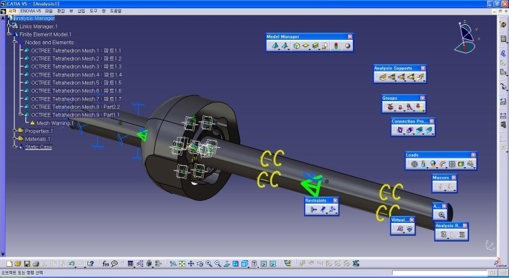Select the Clamp icon in Restraints toolbar

[313, 209]
